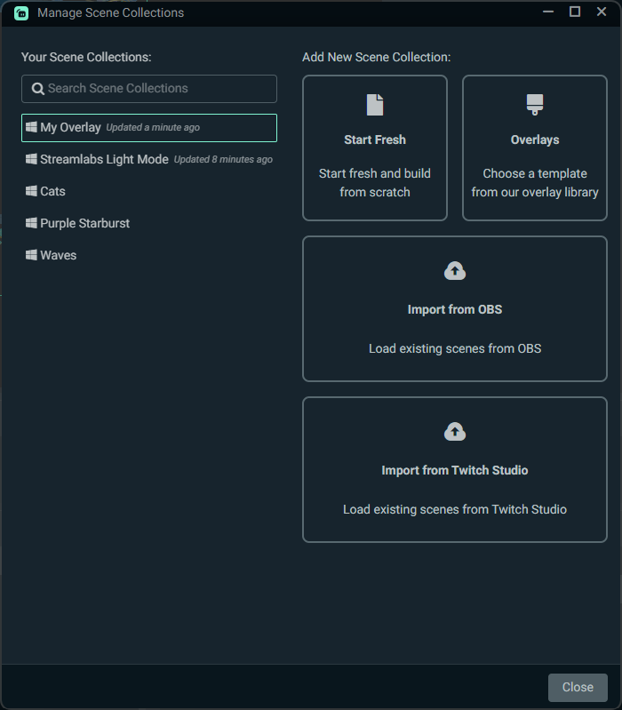
Task: Choose Start Fresh card title
Action: [375, 140]
